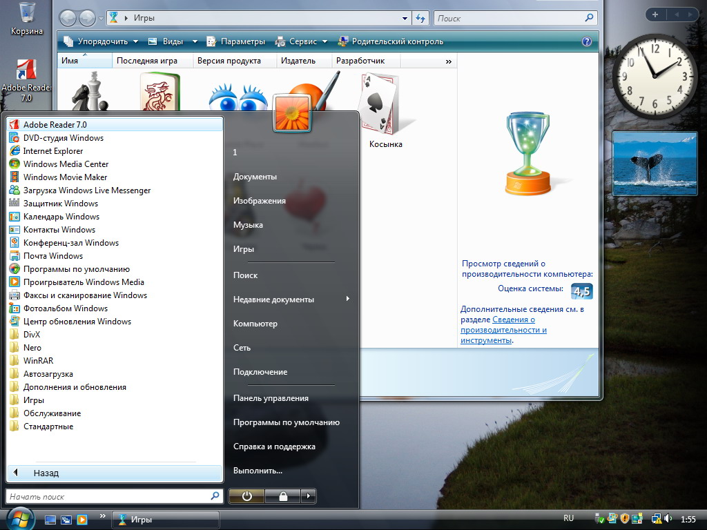Screen dimensions: 707x530
Task: Lock the computer with the padlock button
Action: [x=283, y=495]
